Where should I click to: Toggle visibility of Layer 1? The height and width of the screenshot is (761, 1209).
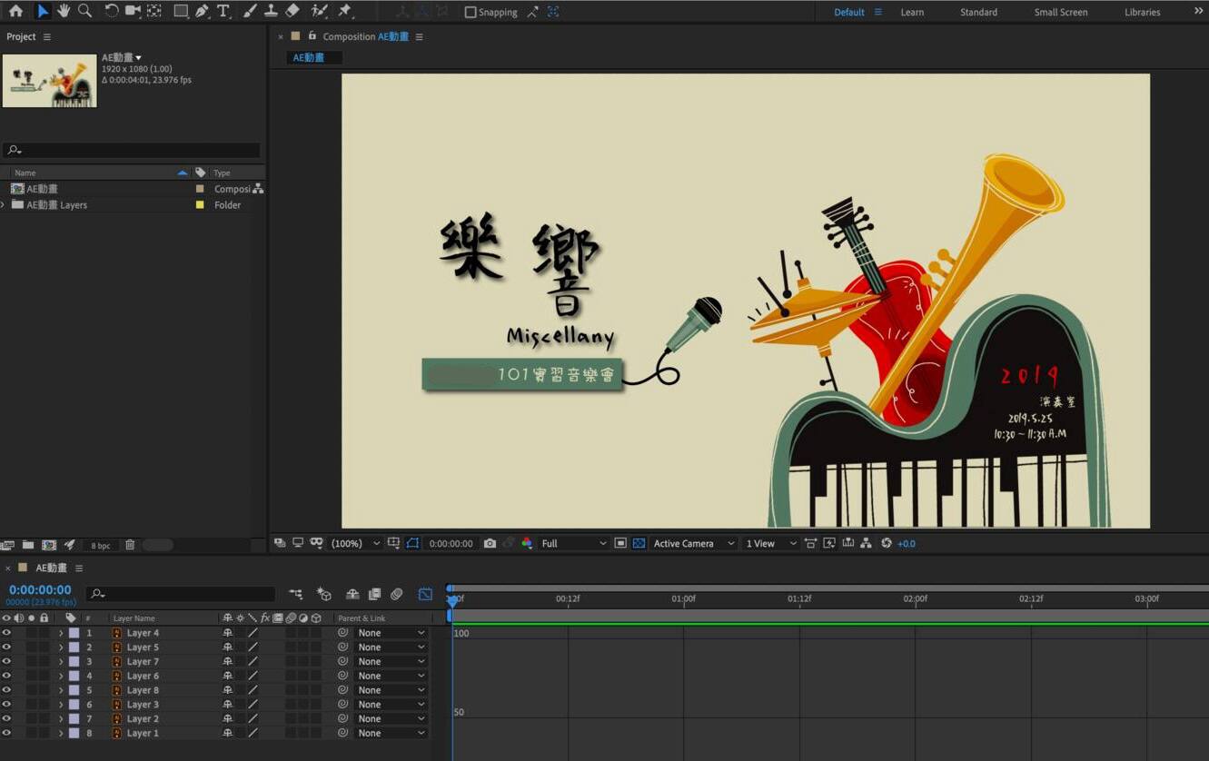[6, 733]
